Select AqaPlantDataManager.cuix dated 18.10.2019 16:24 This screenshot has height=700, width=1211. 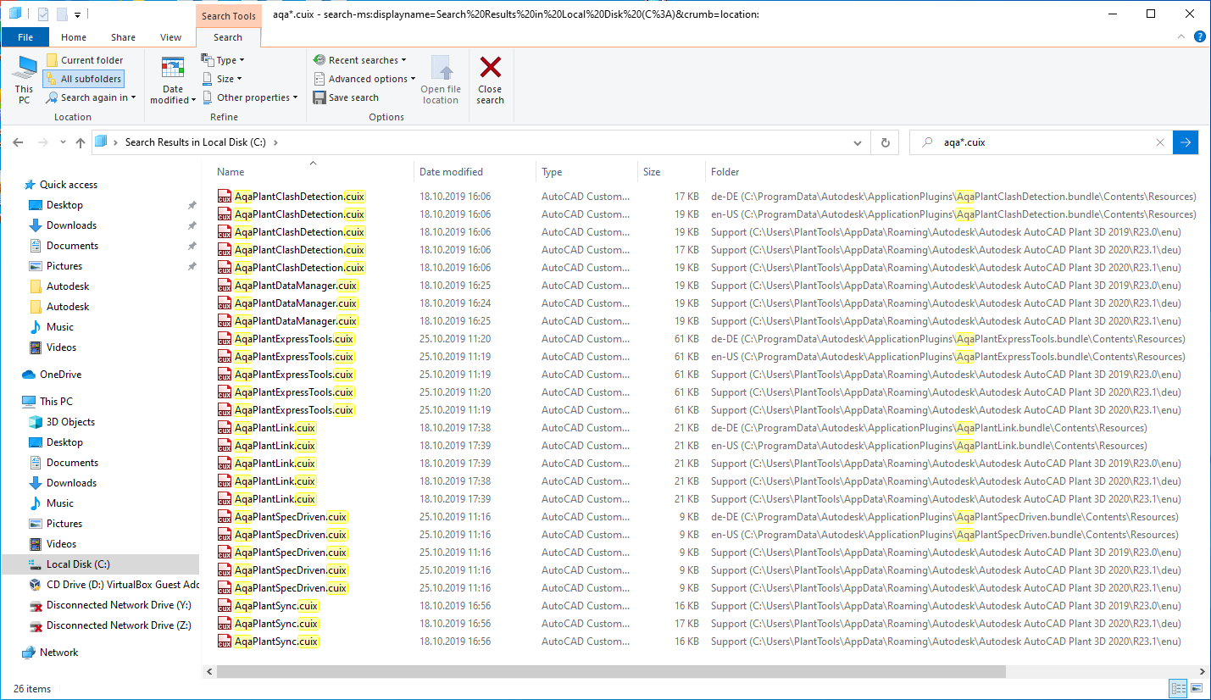288,303
